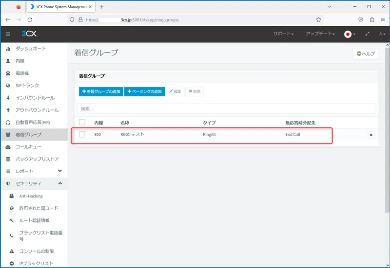The width and height of the screenshot is (390, 268).
Task: Toggle the hamburger menu in the 3CX header
Action: [8, 34]
